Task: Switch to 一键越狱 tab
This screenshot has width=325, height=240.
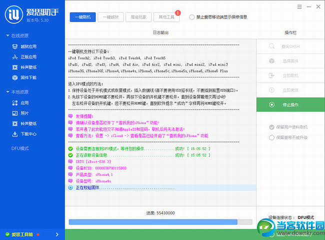Action: (x=110, y=17)
